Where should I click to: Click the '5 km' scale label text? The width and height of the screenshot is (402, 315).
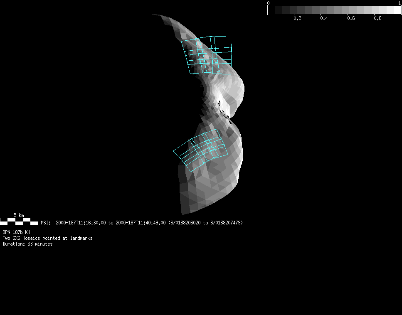19,215
